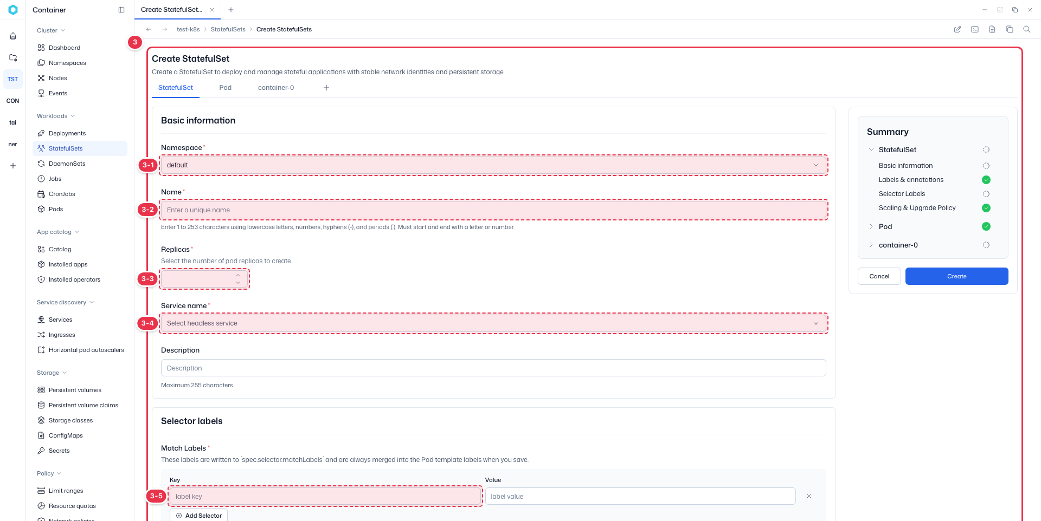Add a container with the plus tab icon
This screenshot has height=521, width=1041.
(x=326, y=88)
